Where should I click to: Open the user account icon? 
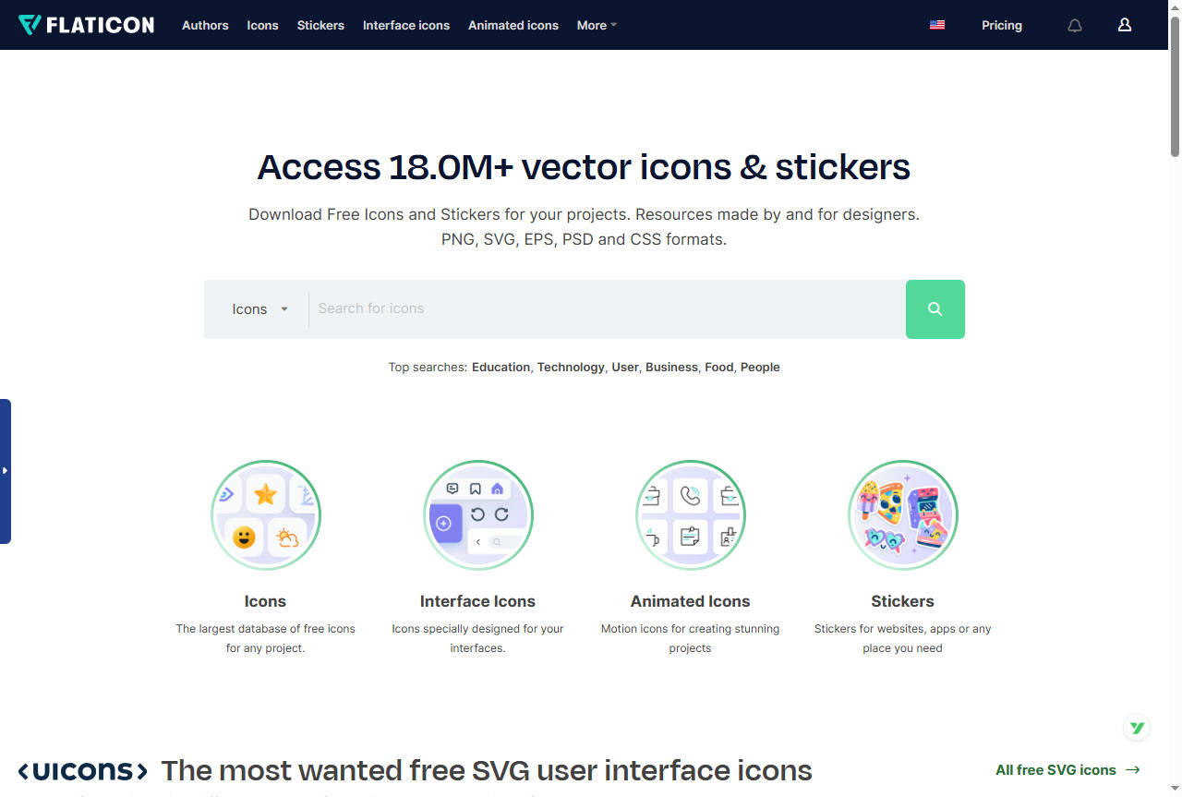click(1124, 25)
